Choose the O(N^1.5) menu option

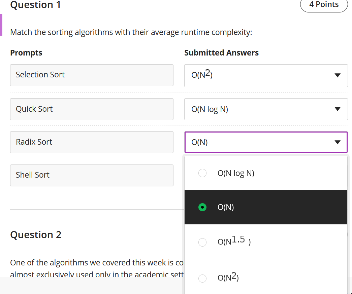click(266, 242)
